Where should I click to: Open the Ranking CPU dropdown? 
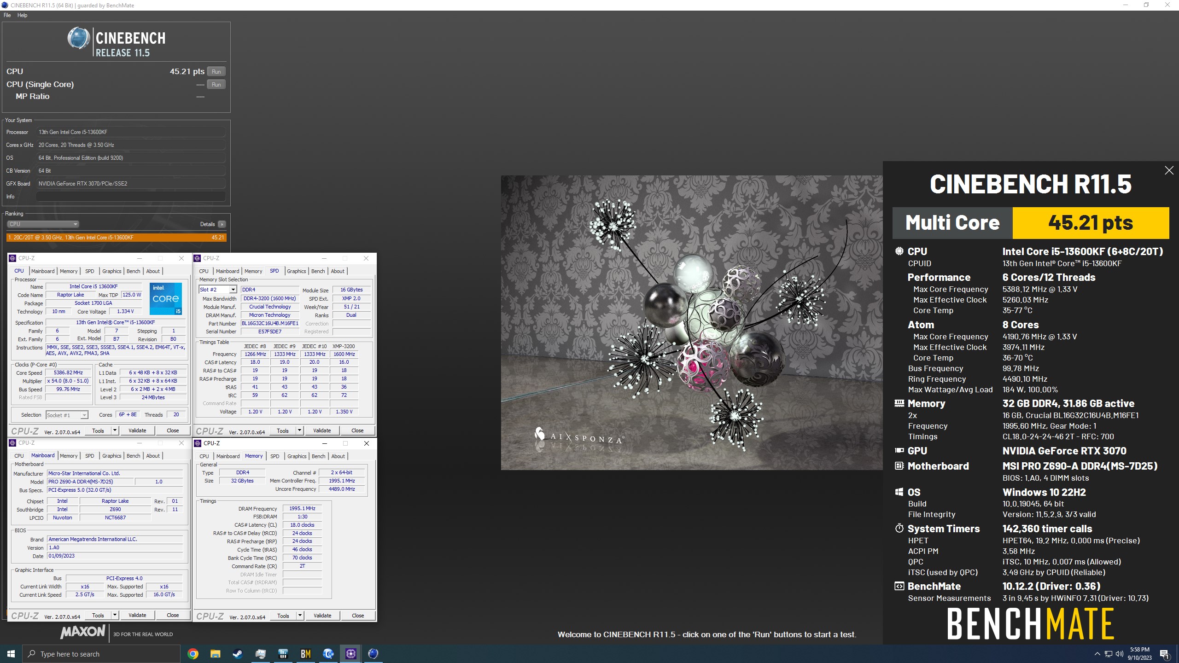coord(43,224)
